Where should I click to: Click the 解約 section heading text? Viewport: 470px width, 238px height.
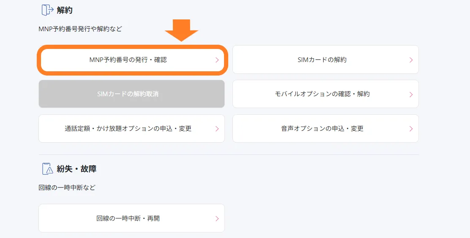[65, 10]
